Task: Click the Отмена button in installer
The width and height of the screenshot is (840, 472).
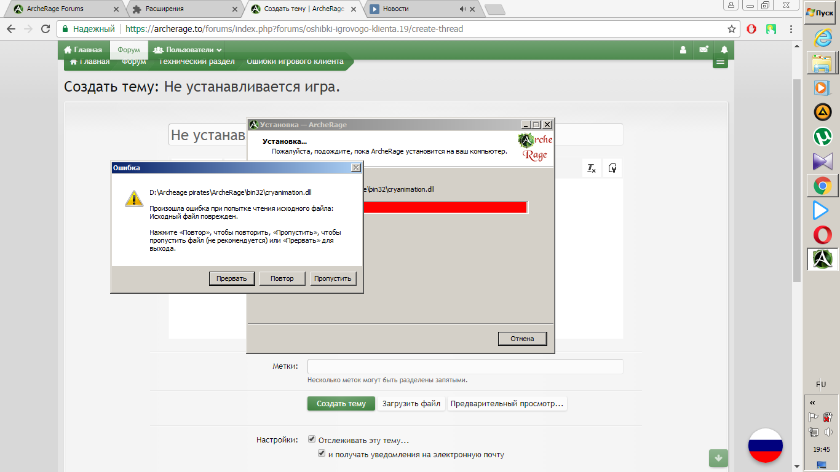Action: click(522, 339)
